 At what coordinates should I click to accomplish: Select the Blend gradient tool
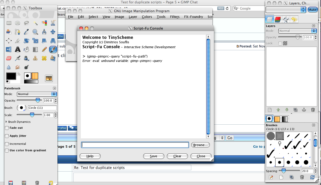[35, 49]
